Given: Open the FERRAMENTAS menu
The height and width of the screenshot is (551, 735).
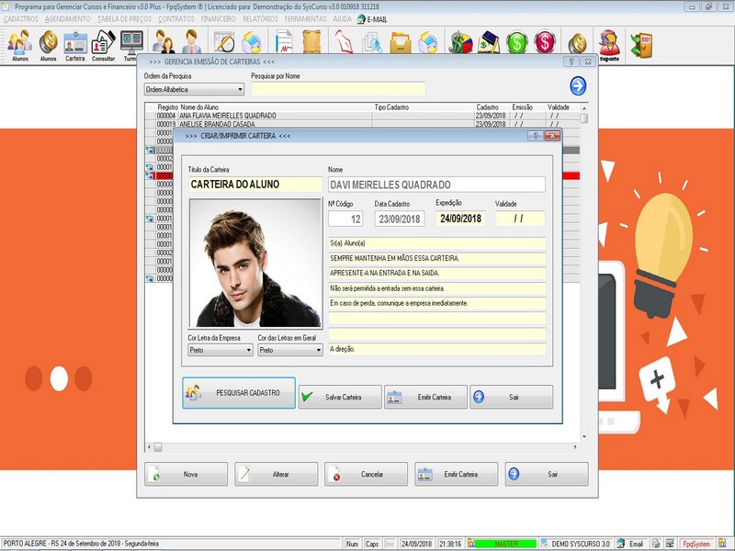Looking at the screenshot, I should 305,19.
